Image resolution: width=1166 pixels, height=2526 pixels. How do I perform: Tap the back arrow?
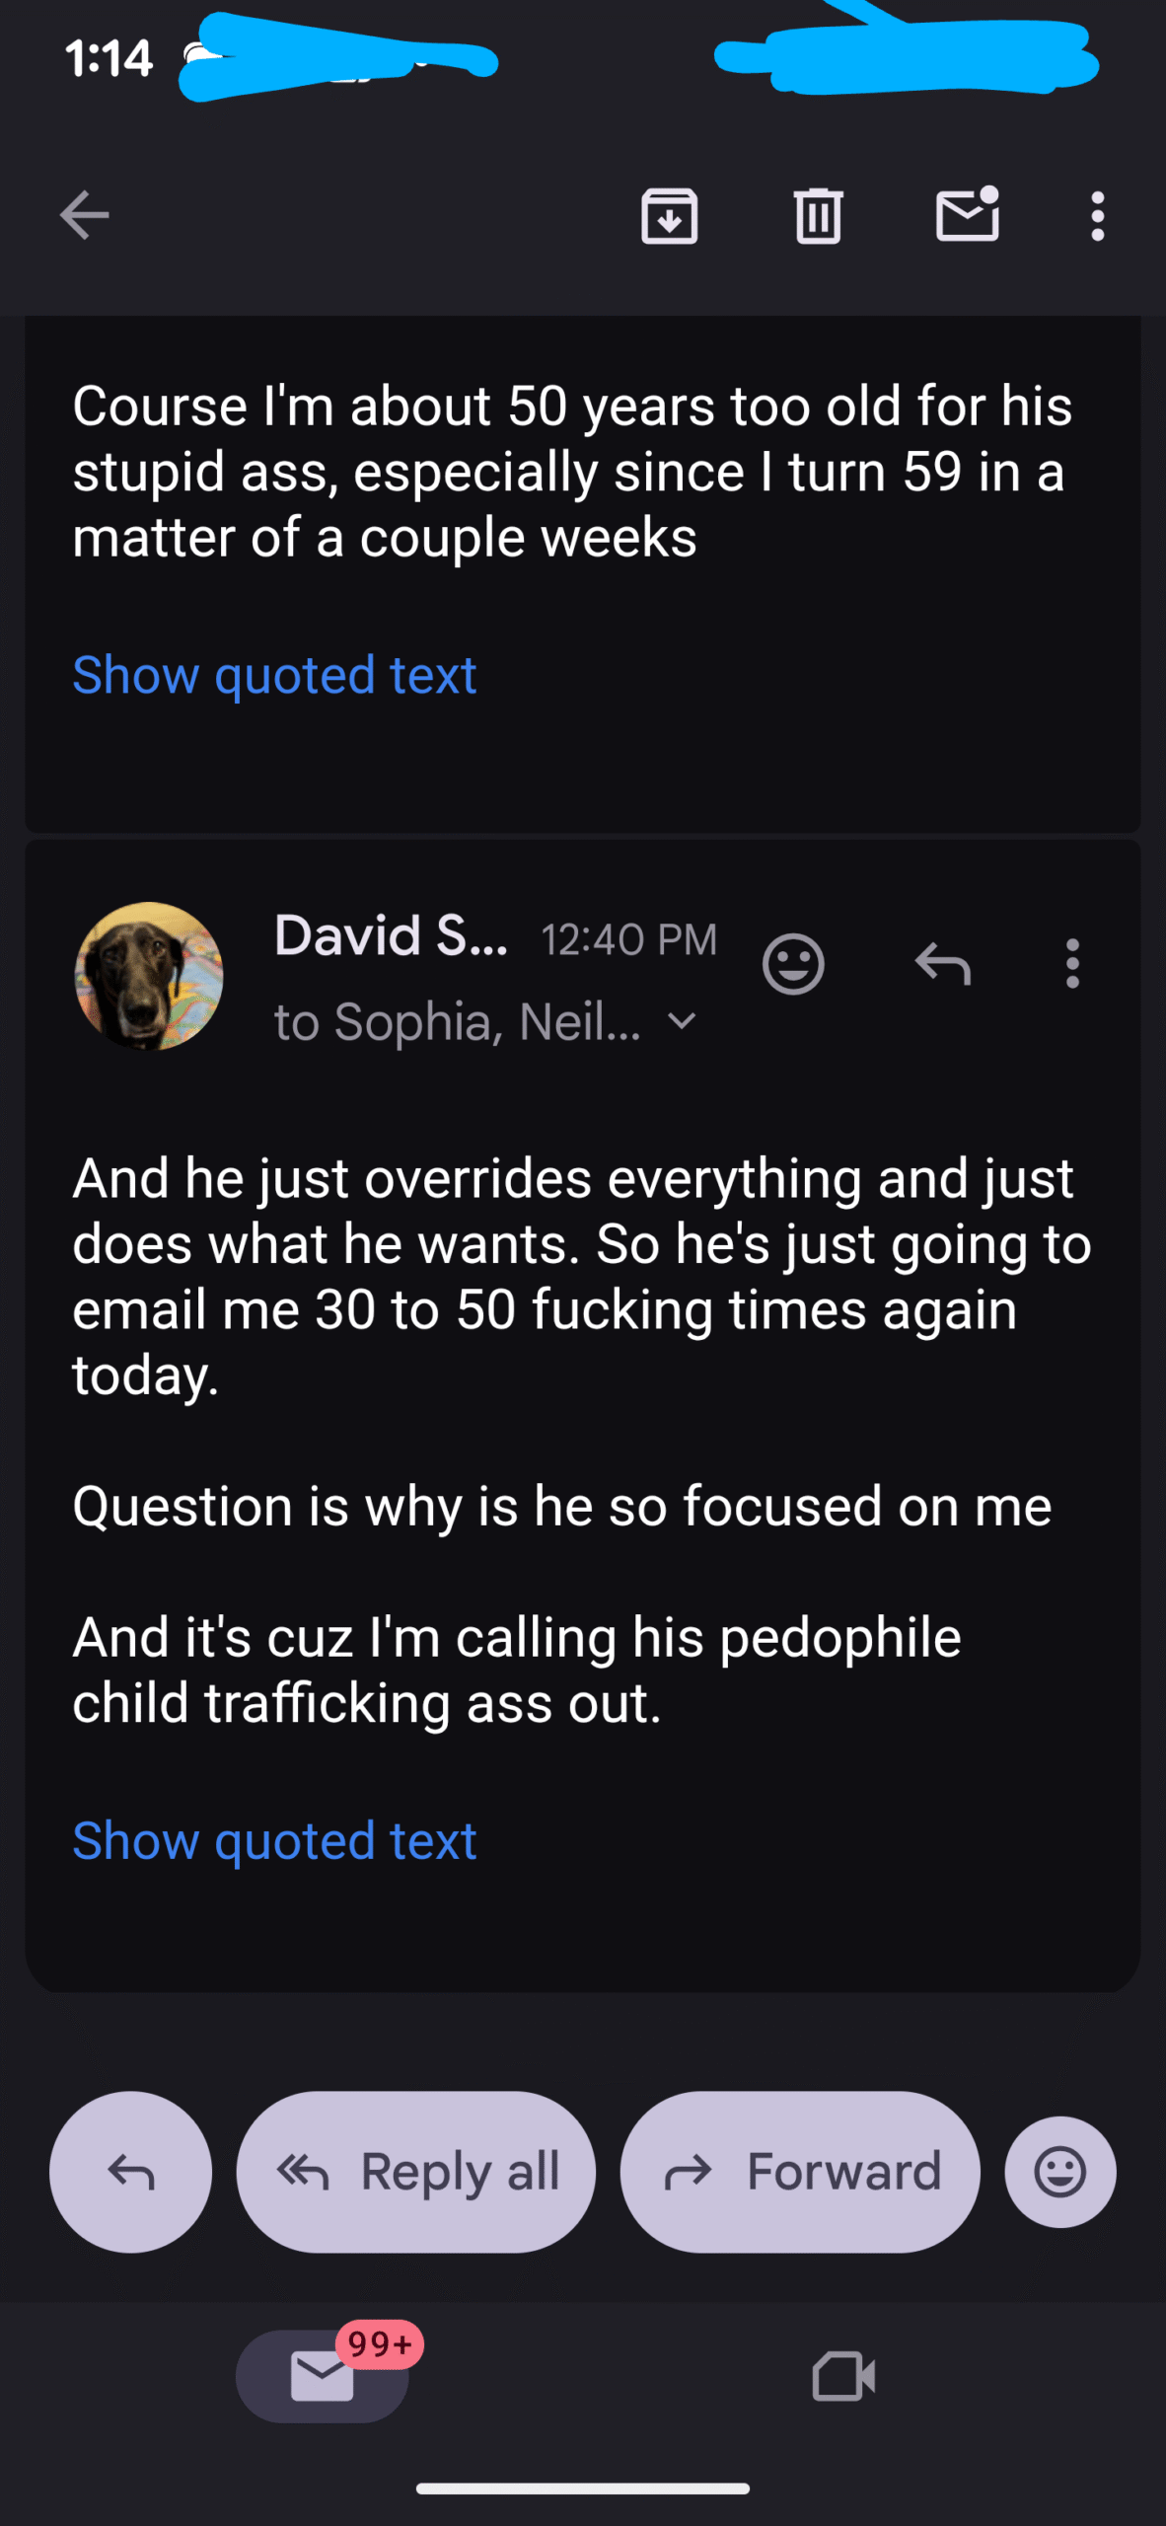coord(84,215)
